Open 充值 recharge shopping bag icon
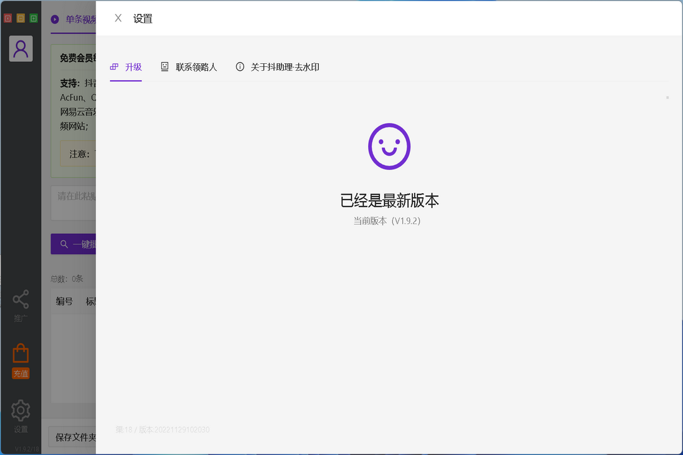 20,354
